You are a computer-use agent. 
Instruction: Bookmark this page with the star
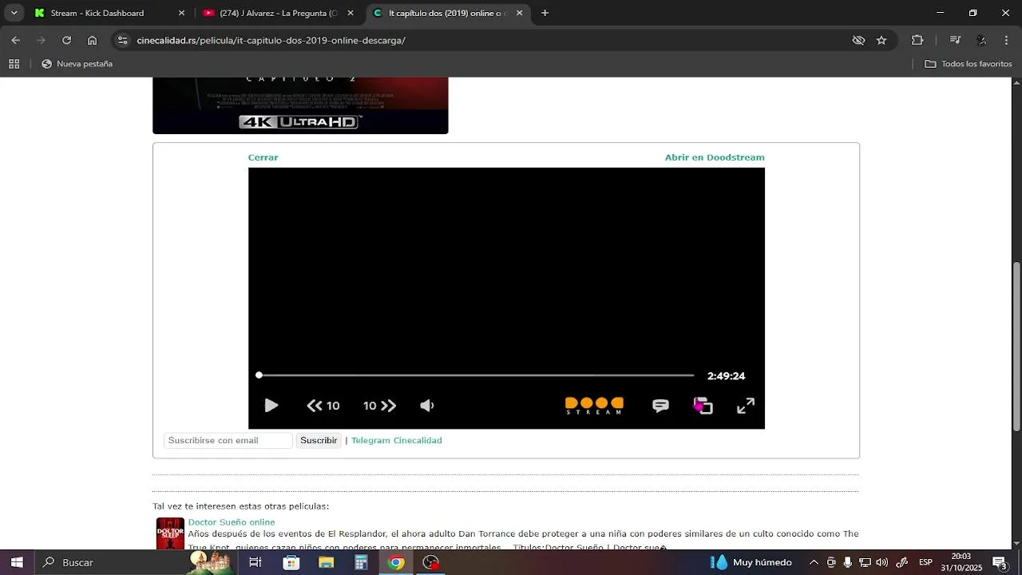click(x=881, y=40)
